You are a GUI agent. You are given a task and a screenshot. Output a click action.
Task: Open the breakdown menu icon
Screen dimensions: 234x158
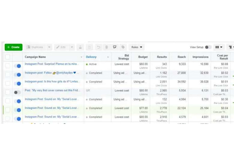click(231, 47)
